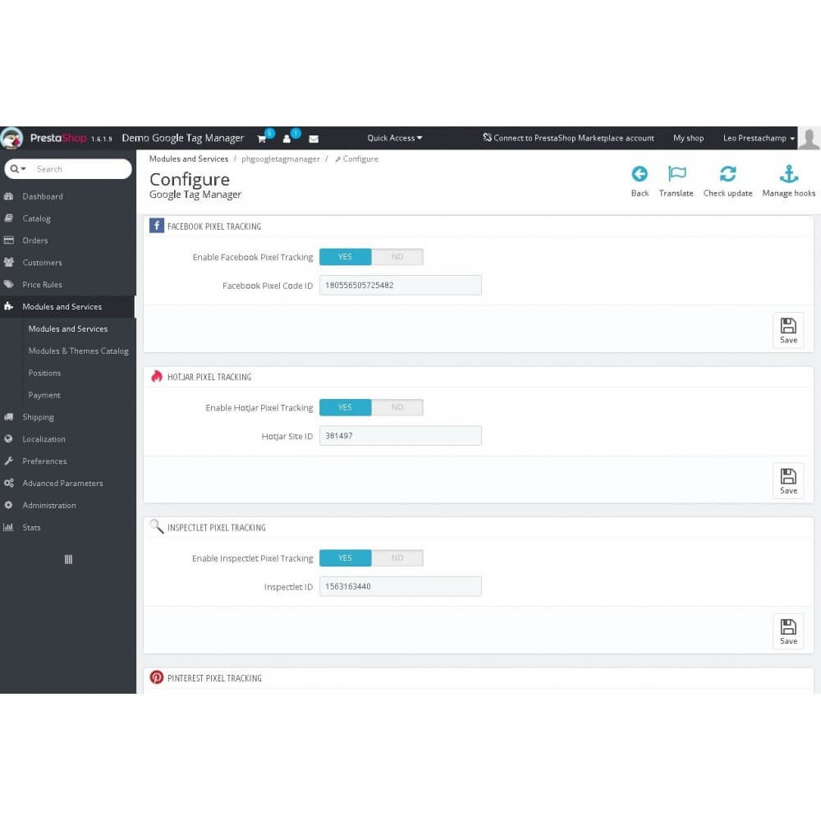Set Facebook Pixel Tracking to YES
821x821 pixels.
tap(345, 256)
